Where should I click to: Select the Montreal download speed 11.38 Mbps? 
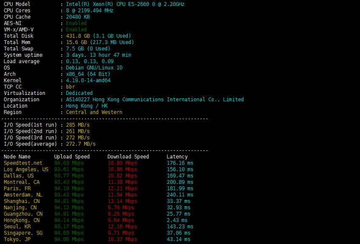click(122, 182)
